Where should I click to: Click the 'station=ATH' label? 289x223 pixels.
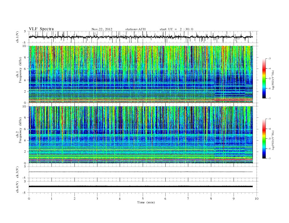pyautogui.click(x=135, y=29)
